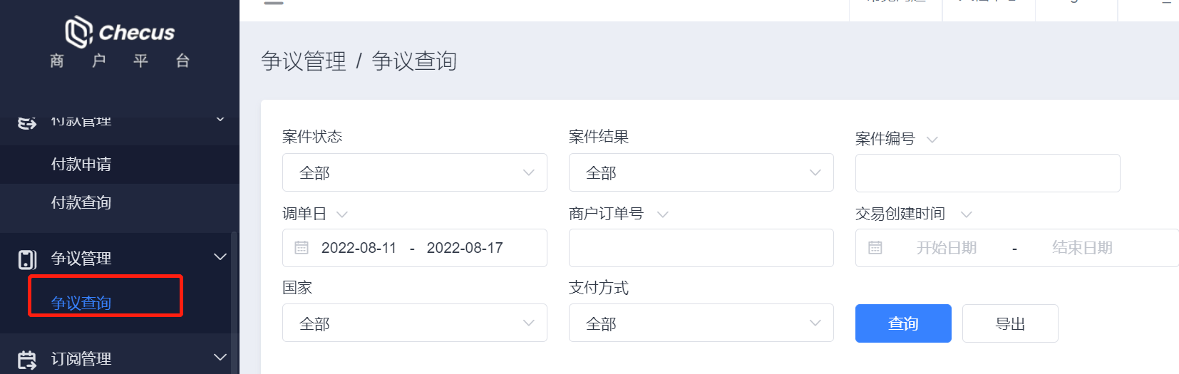Collapse the 争议管理 sidebar menu
1179x374 pixels.
pyautogui.click(x=220, y=257)
